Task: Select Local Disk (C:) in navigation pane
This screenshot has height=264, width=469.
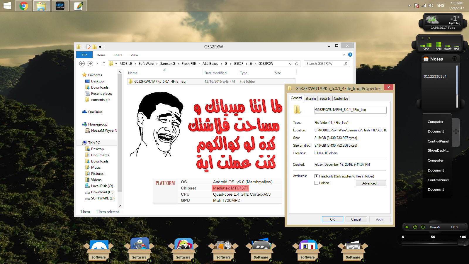Action: point(102,186)
